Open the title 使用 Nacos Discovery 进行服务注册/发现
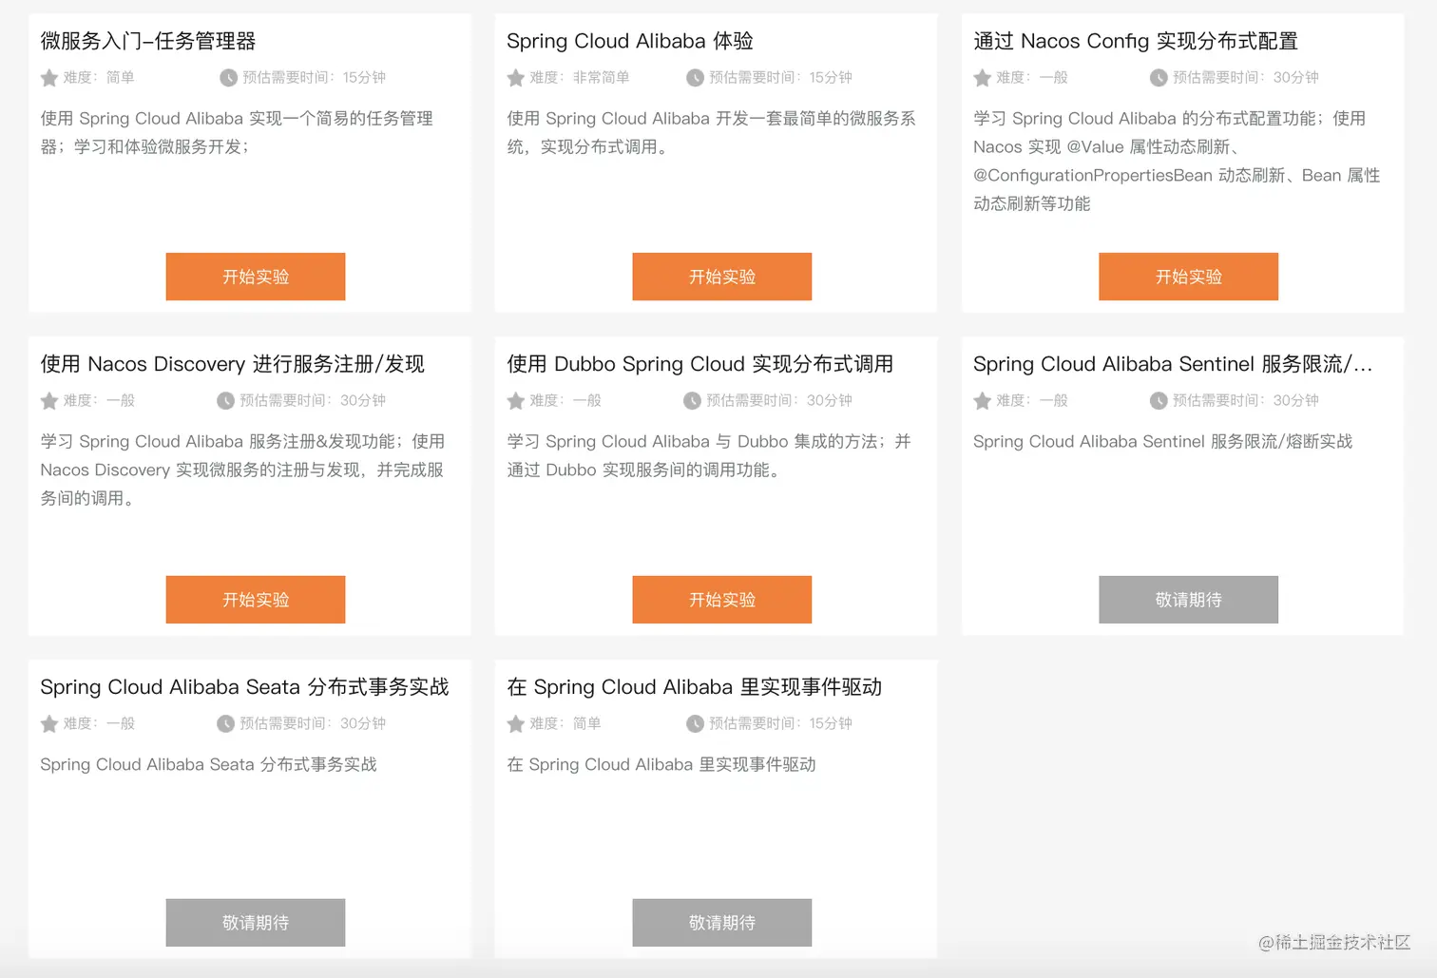 (233, 364)
